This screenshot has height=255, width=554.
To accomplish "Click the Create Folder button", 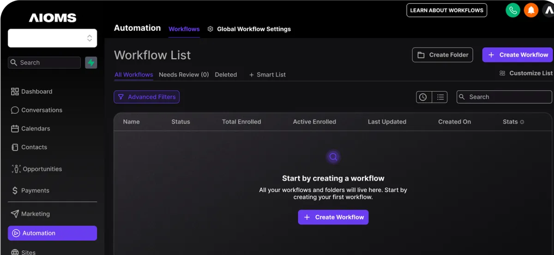I will point(443,55).
